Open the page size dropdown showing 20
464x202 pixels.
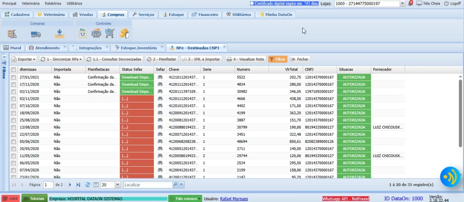(117, 185)
